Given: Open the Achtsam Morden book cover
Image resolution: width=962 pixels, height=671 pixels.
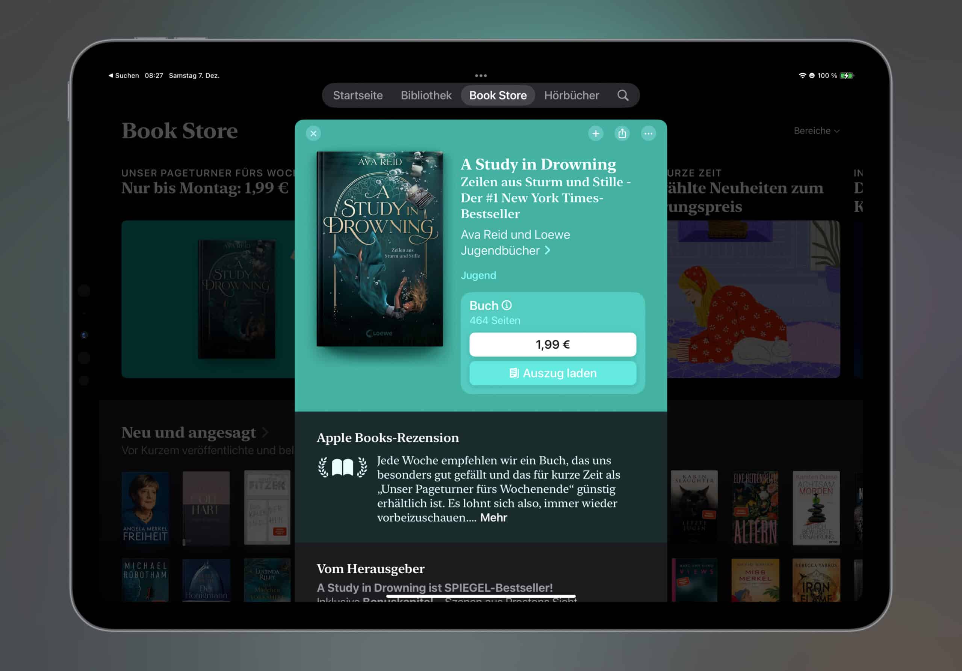Looking at the screenshot, I should pyautogui.click(x=816, y=508).
